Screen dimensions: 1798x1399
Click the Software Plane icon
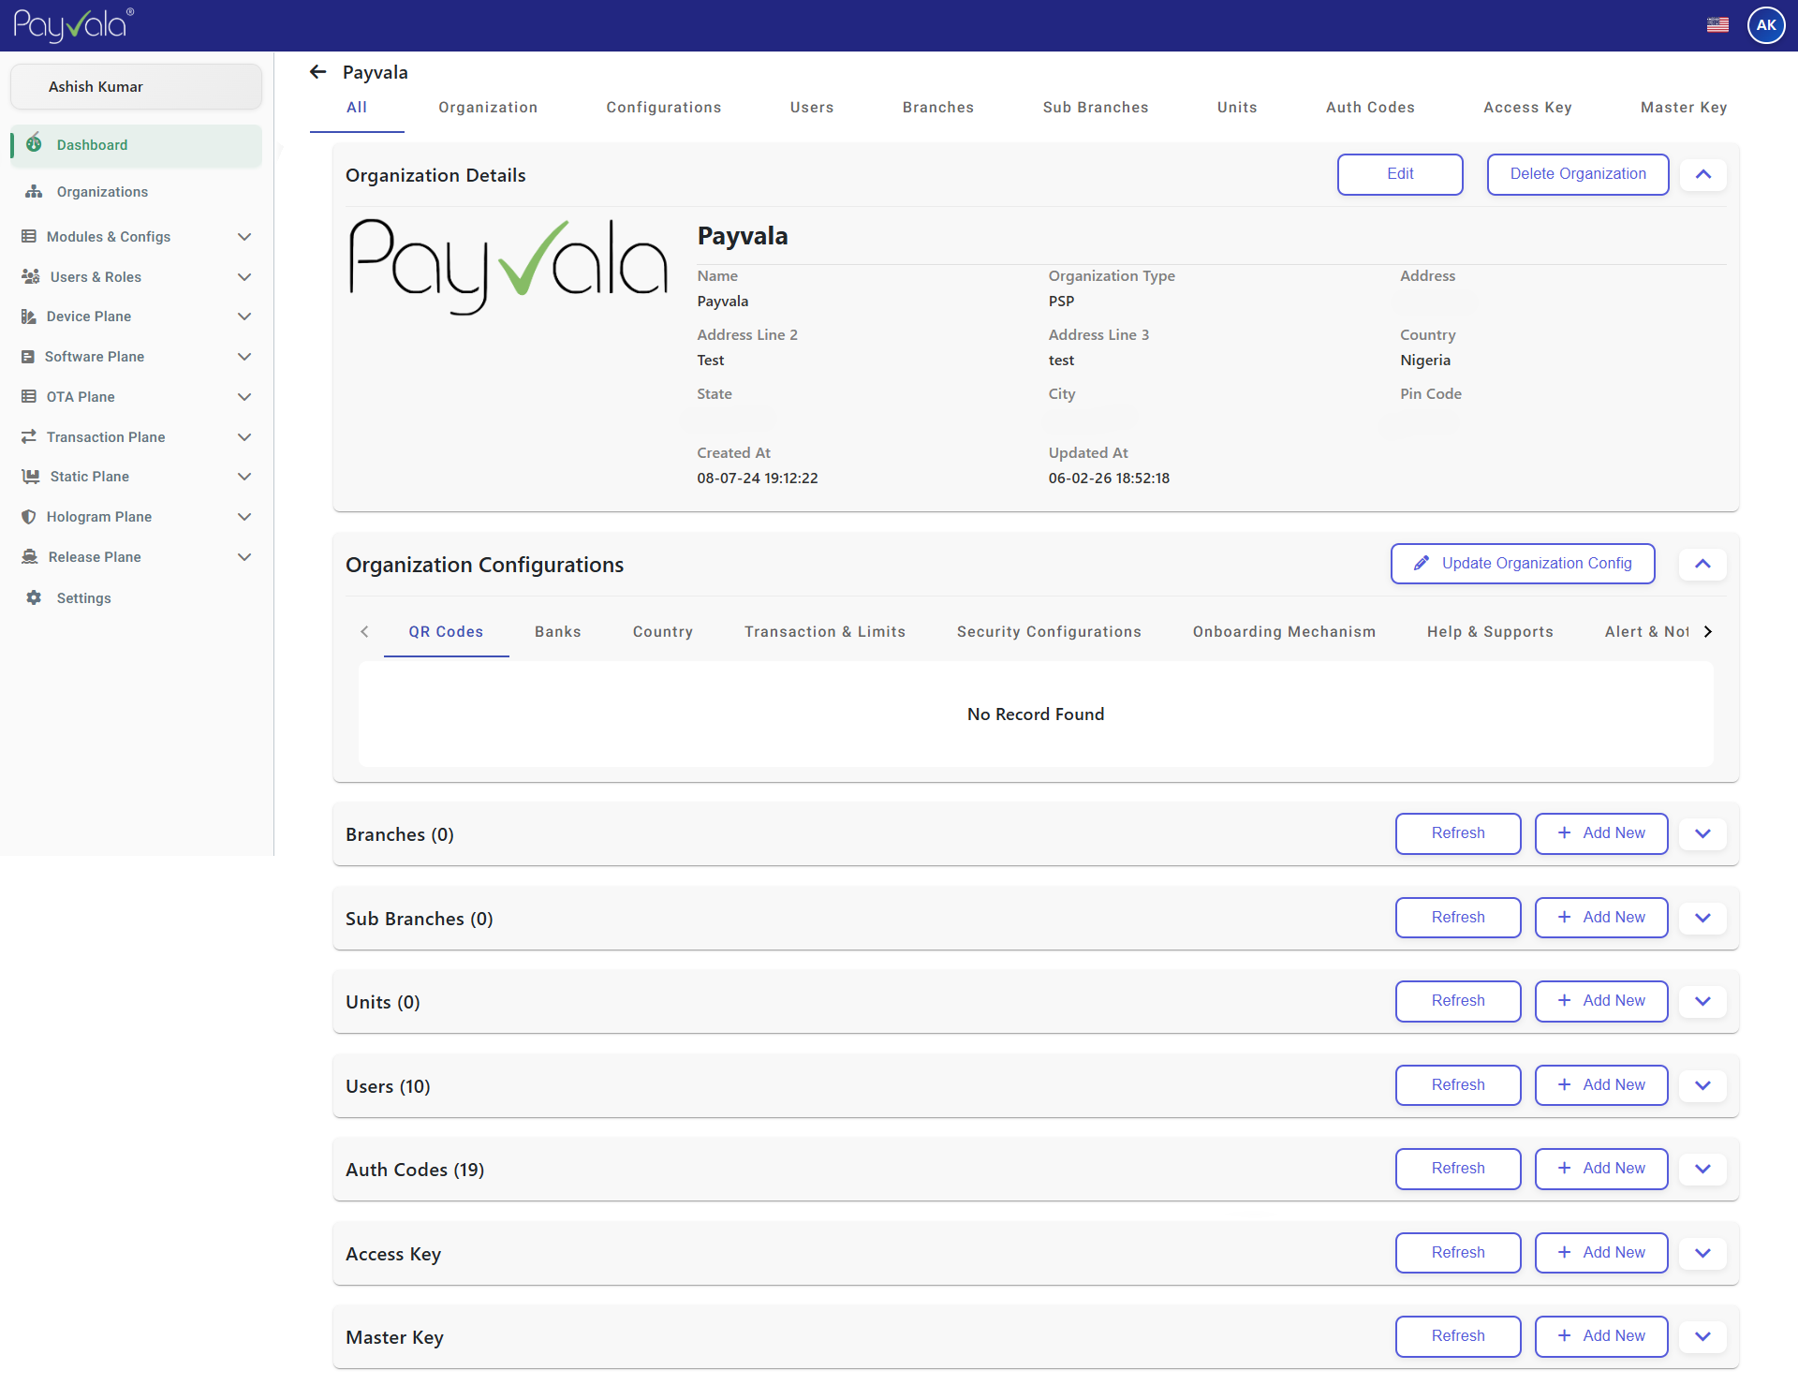pos(28,357)
